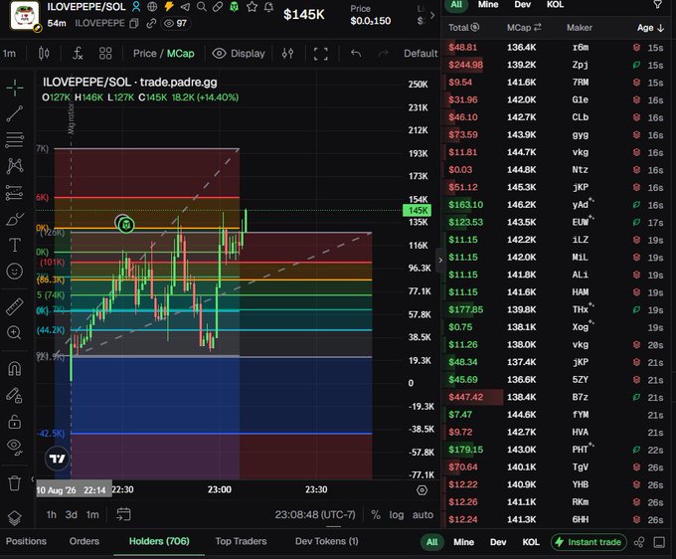Screen dimensions: 676x559
Task: Set the chart range to 1h
Action: coord(52,514)
